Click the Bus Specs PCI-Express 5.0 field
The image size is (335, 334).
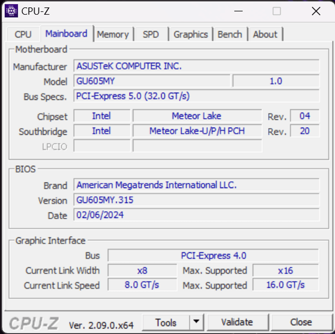point(196,96)
